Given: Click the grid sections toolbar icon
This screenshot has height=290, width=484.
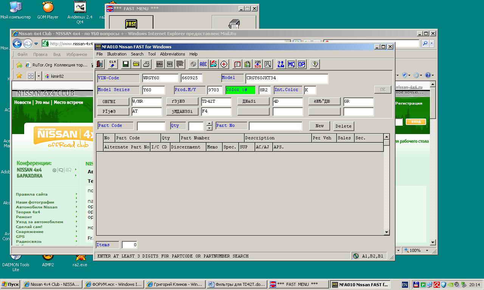Looking at the screenshot, I should pyautogui.click(x=160, y=64).
